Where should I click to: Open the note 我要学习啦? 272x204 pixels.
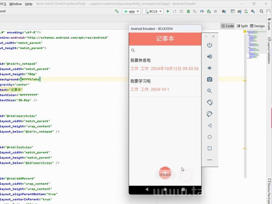click(x=165, y=86)
